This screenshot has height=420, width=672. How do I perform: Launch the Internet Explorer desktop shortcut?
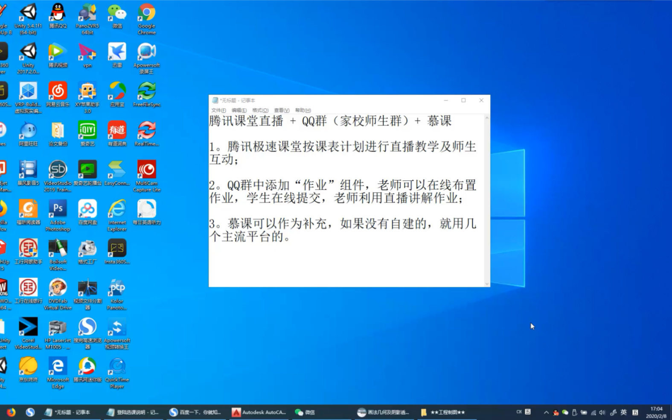pyautogui.click(x=117, y=215)
